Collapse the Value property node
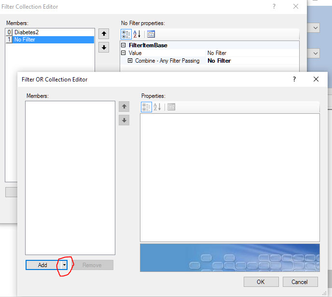 [124, 53]
